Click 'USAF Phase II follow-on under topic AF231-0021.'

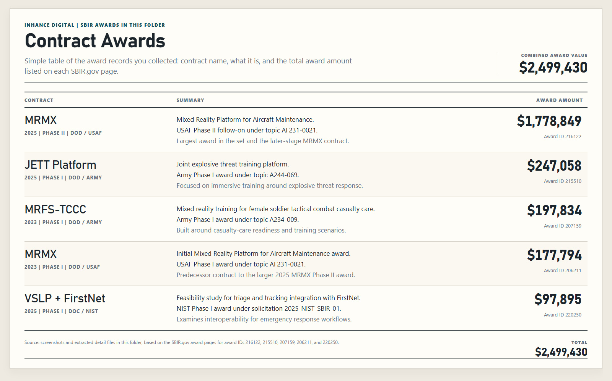(x=247, y=131)
